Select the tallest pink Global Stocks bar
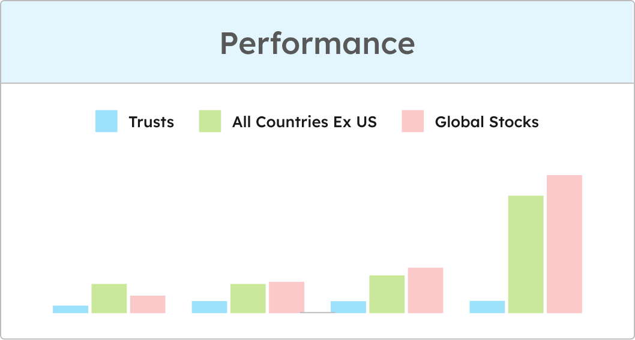The width and height of the screenshot is (635, 340). click(564, 244)
